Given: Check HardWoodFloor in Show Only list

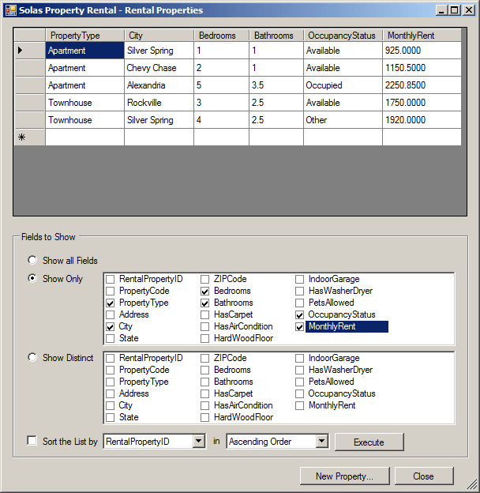Looking at the screenshot, I should point(204,339).
